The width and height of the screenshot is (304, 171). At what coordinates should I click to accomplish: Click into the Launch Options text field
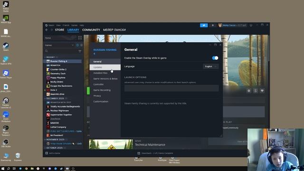(171, 88)
